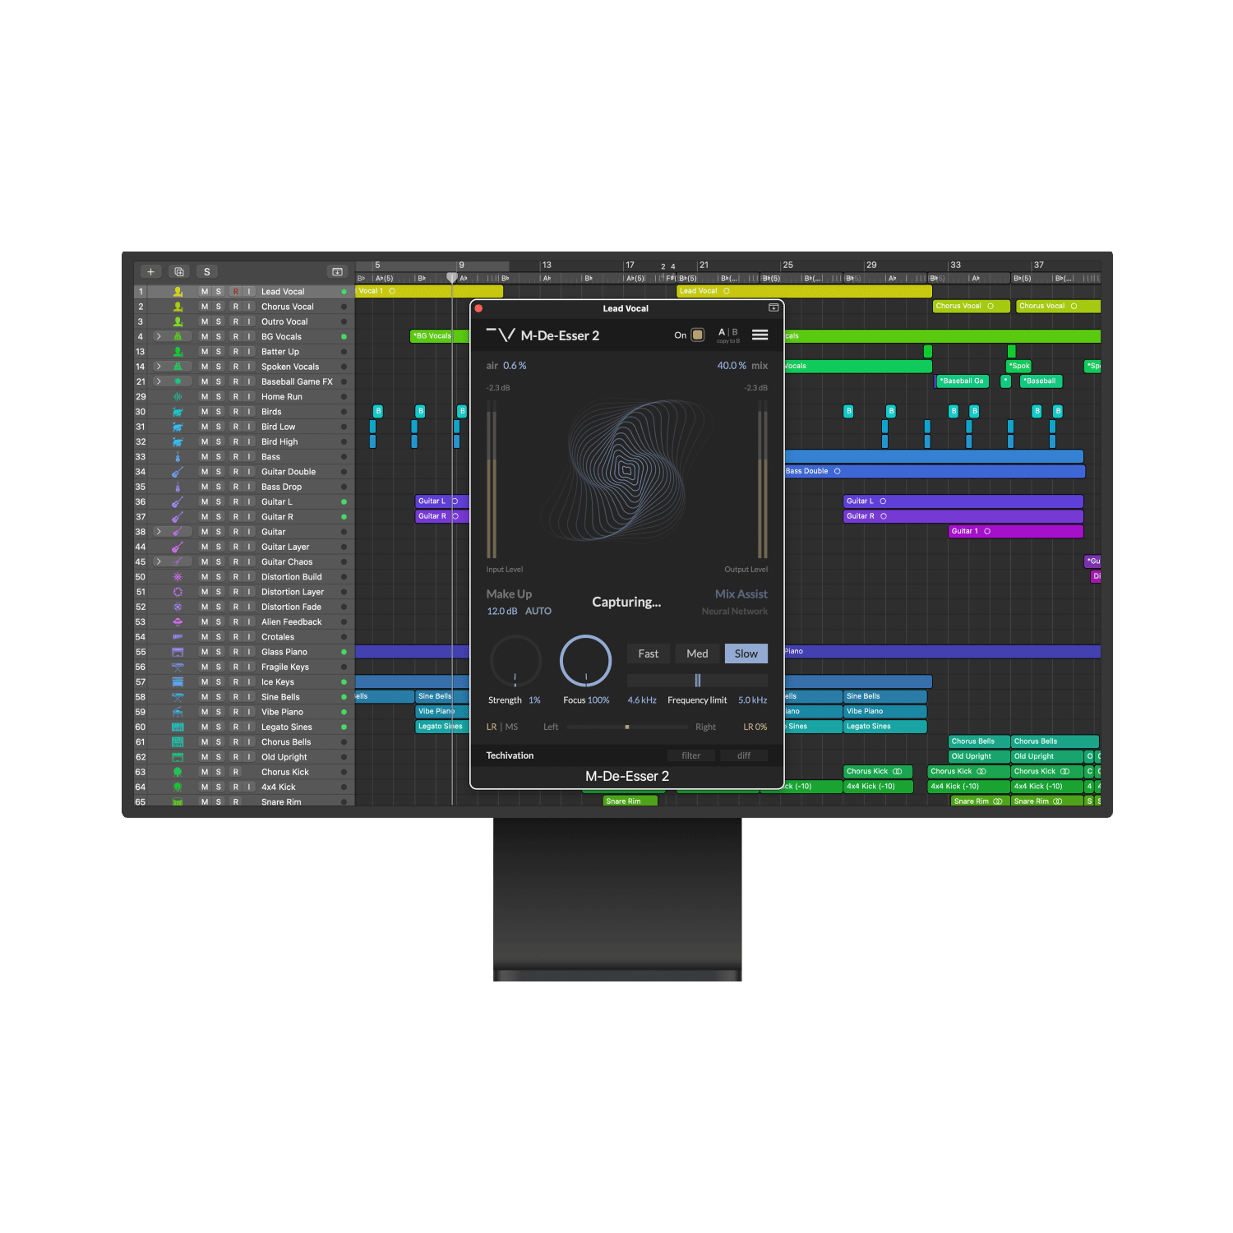Mute the Chorus Vocal track

205,307
